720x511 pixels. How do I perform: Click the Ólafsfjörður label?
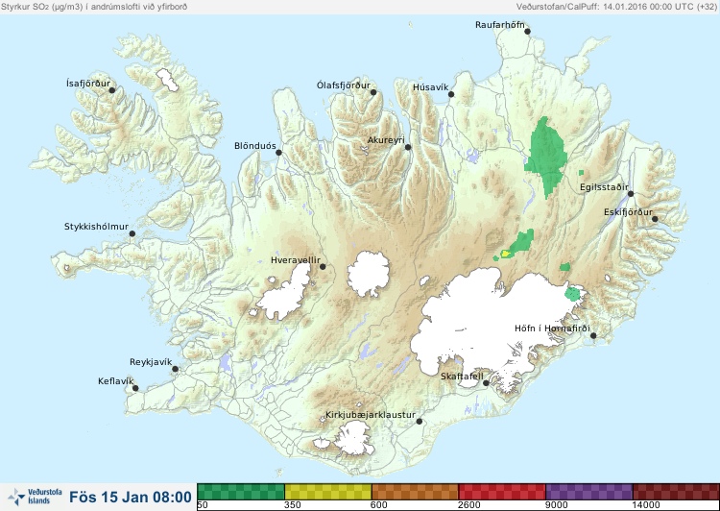344,85
